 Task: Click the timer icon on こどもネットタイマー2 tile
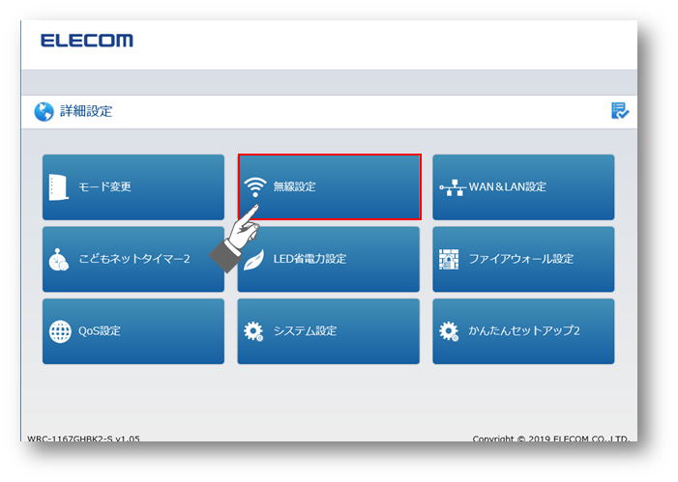[59, 260]
